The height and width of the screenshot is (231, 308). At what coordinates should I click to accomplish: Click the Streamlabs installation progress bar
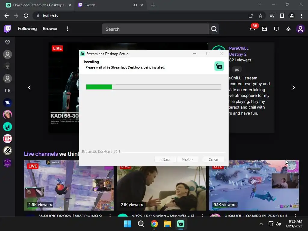pos(154,87)
